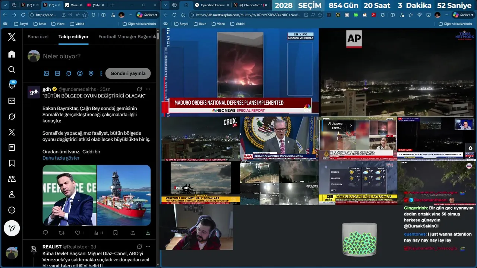Open the drilling ship photo

(x=124, y=195)
